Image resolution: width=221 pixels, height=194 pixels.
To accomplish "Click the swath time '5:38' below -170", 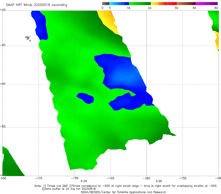I will pyautogui.click(x=84, y=181).
